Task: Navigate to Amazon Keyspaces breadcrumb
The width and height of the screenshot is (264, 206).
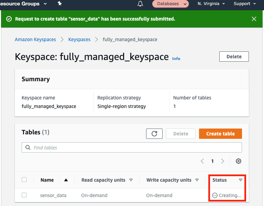Action: point(35,39)
